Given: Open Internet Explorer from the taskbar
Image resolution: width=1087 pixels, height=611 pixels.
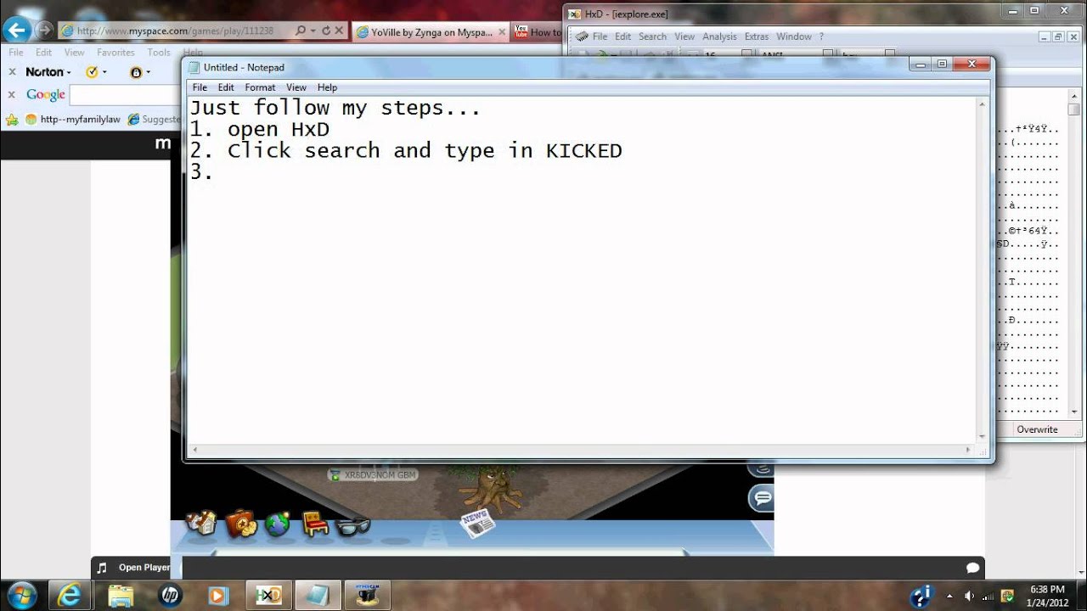Looking at the screenshot, I should point(69,596).
